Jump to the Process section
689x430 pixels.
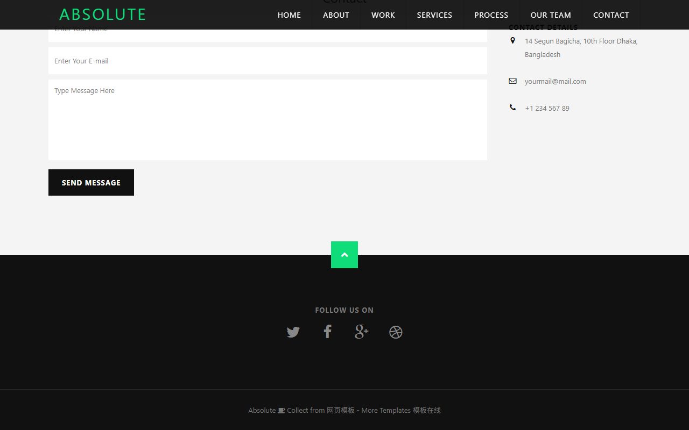(491, 15)
